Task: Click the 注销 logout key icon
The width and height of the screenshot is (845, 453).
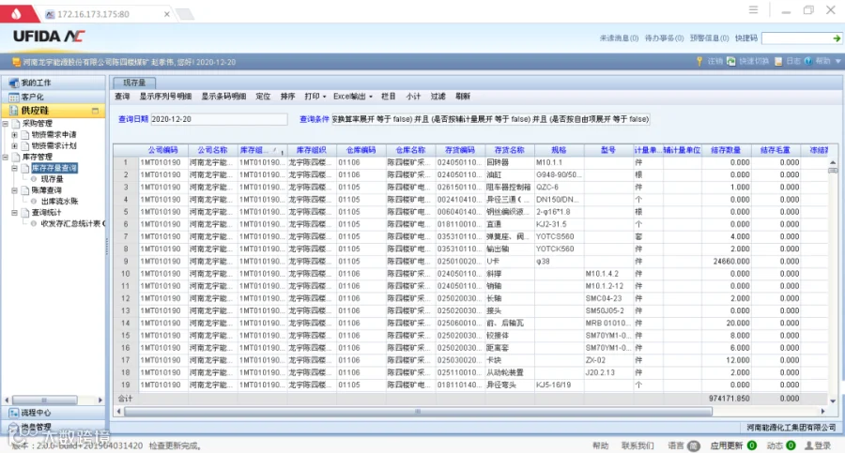Action: tap(699, 61)
